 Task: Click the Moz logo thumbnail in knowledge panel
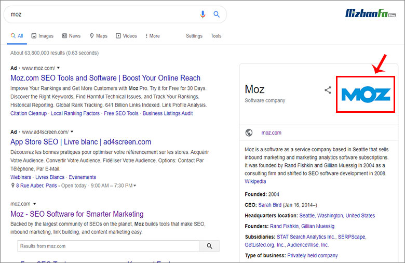[x=366, y=95]
